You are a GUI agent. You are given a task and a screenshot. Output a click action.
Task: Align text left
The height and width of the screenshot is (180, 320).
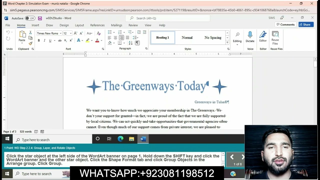[x=109, y=38]
